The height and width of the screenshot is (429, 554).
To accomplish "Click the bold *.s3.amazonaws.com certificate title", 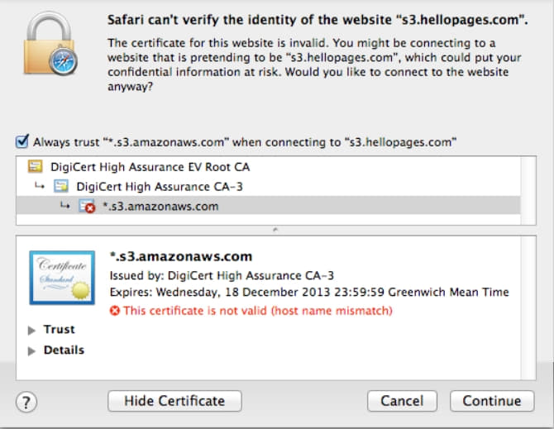I will pos(181,256).
